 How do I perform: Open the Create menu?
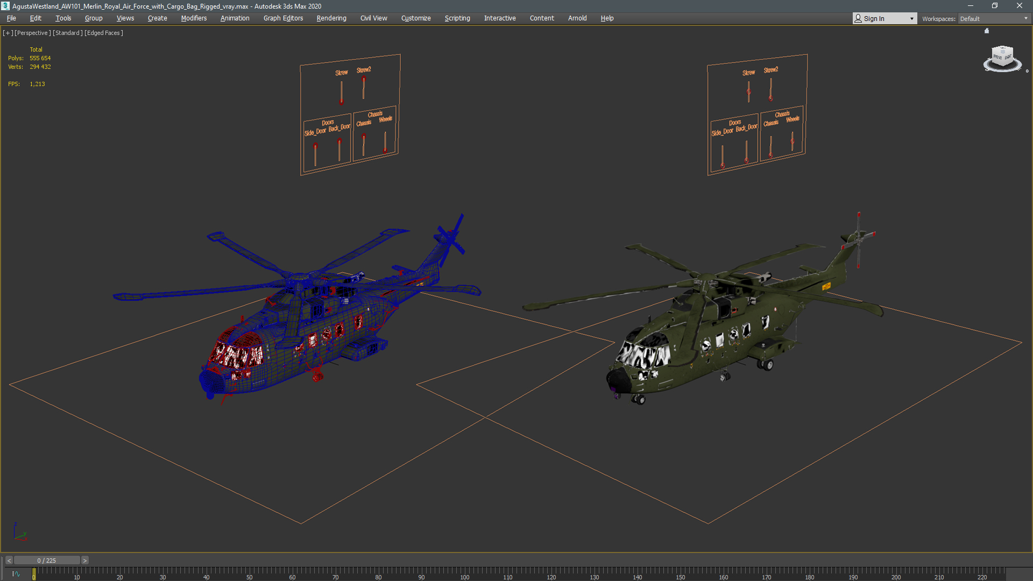157,18
